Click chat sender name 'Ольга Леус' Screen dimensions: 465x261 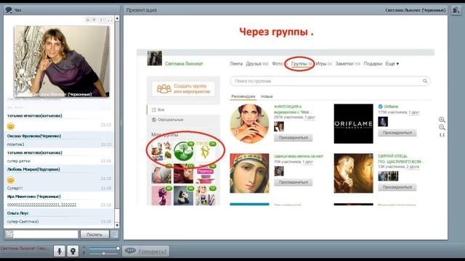point(18,213)
